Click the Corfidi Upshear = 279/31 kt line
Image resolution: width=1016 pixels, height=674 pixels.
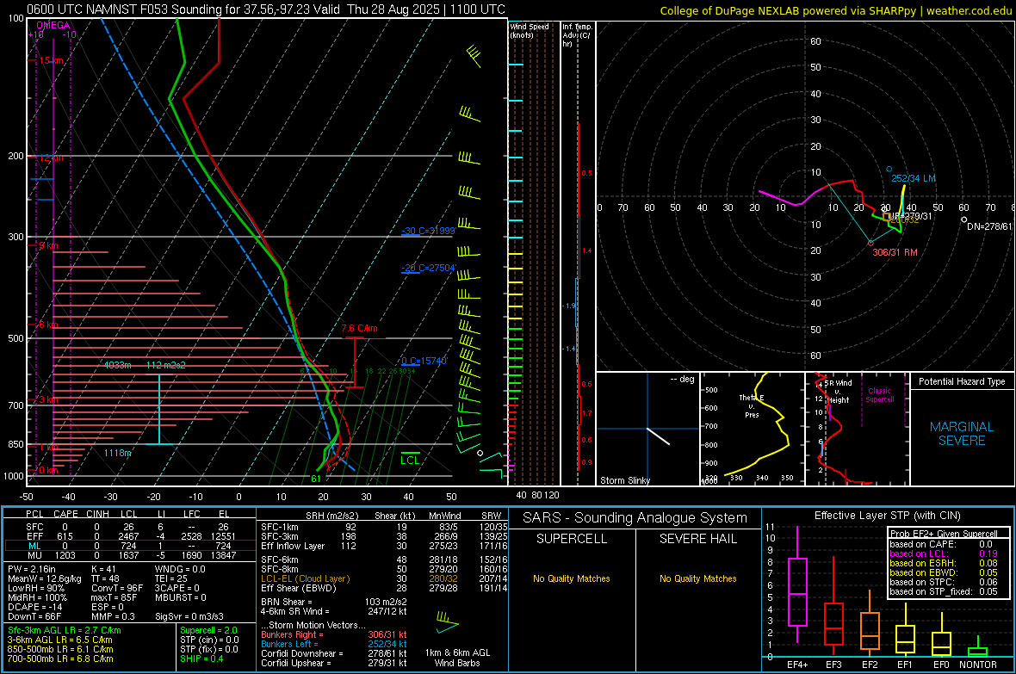(334, 663)
